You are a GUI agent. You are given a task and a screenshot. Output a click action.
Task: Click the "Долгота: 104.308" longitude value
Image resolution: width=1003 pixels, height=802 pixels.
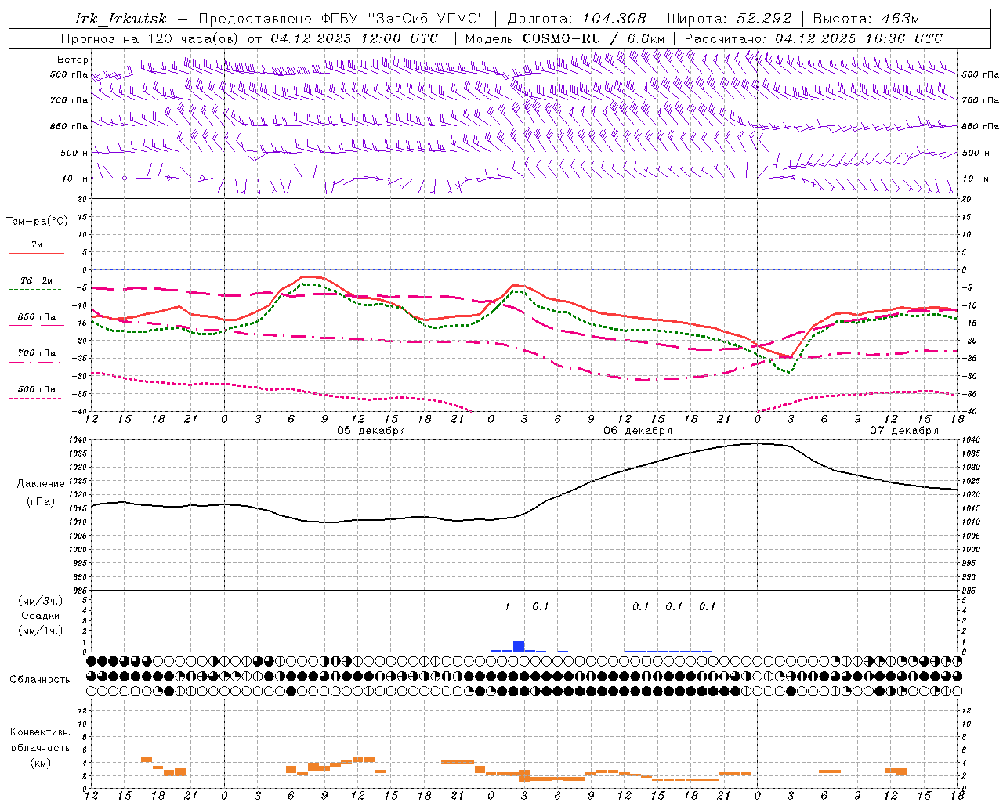pyautogui.click(x=576, y=19)
